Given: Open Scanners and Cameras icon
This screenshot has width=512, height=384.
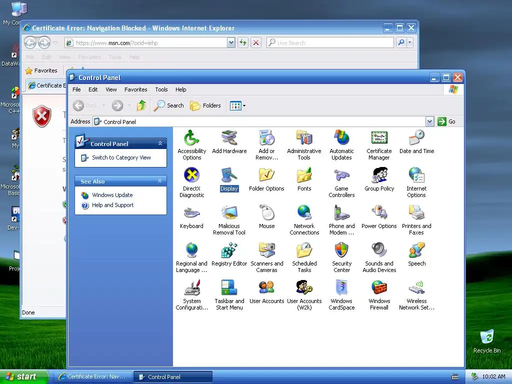Looking at the screenshot, I should click(x=267, y=257).
